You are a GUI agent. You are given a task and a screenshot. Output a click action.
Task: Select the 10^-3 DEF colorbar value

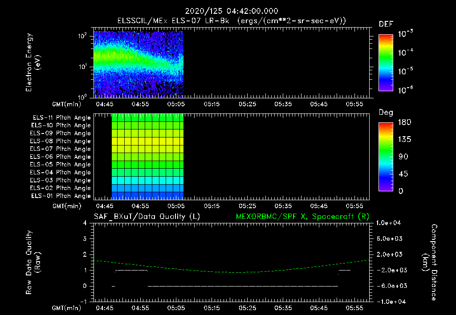(x=405, y=34)
